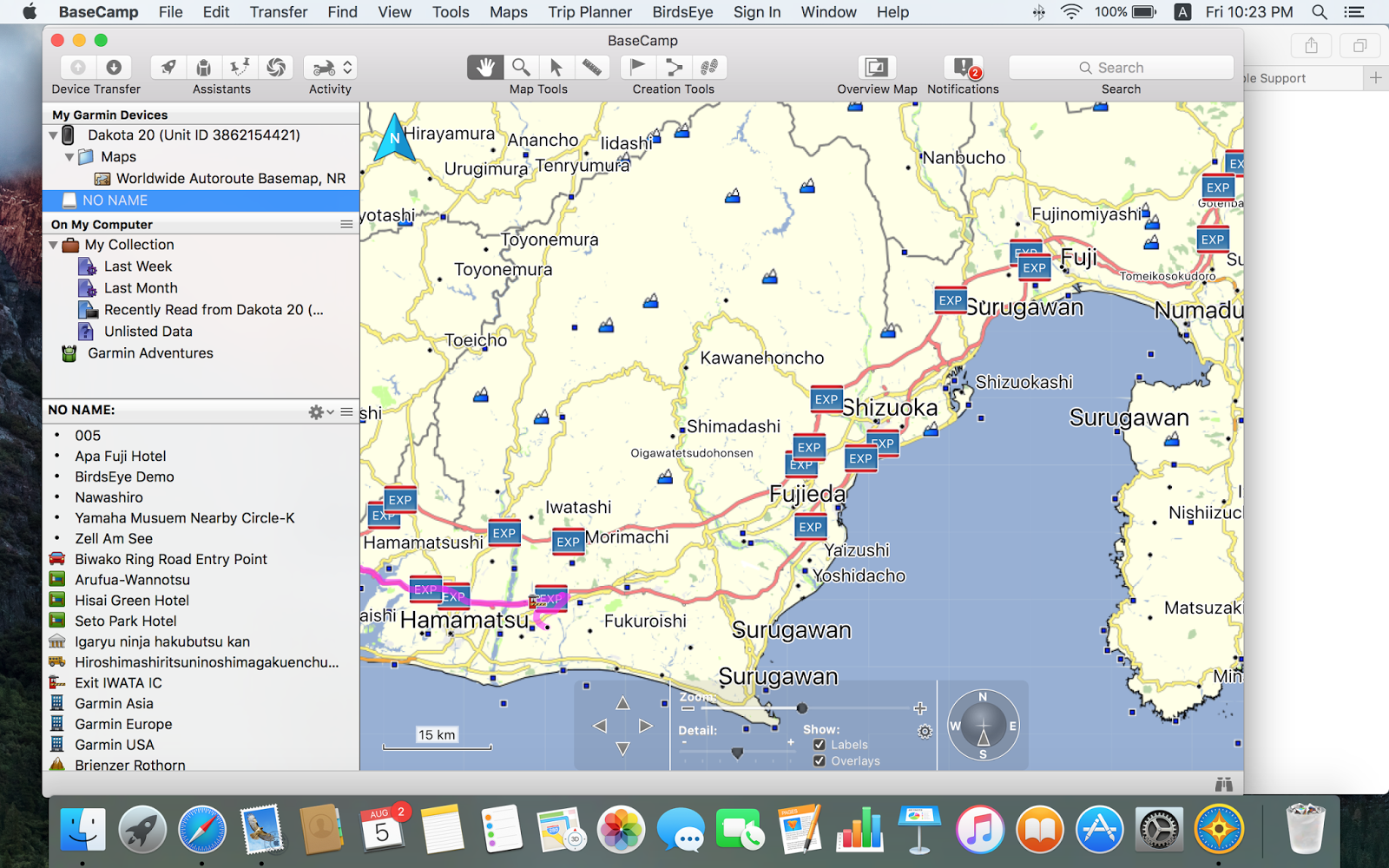1389x868 pixels.
Task: Select the ruler Measure map tool
Action: (592, 67)
